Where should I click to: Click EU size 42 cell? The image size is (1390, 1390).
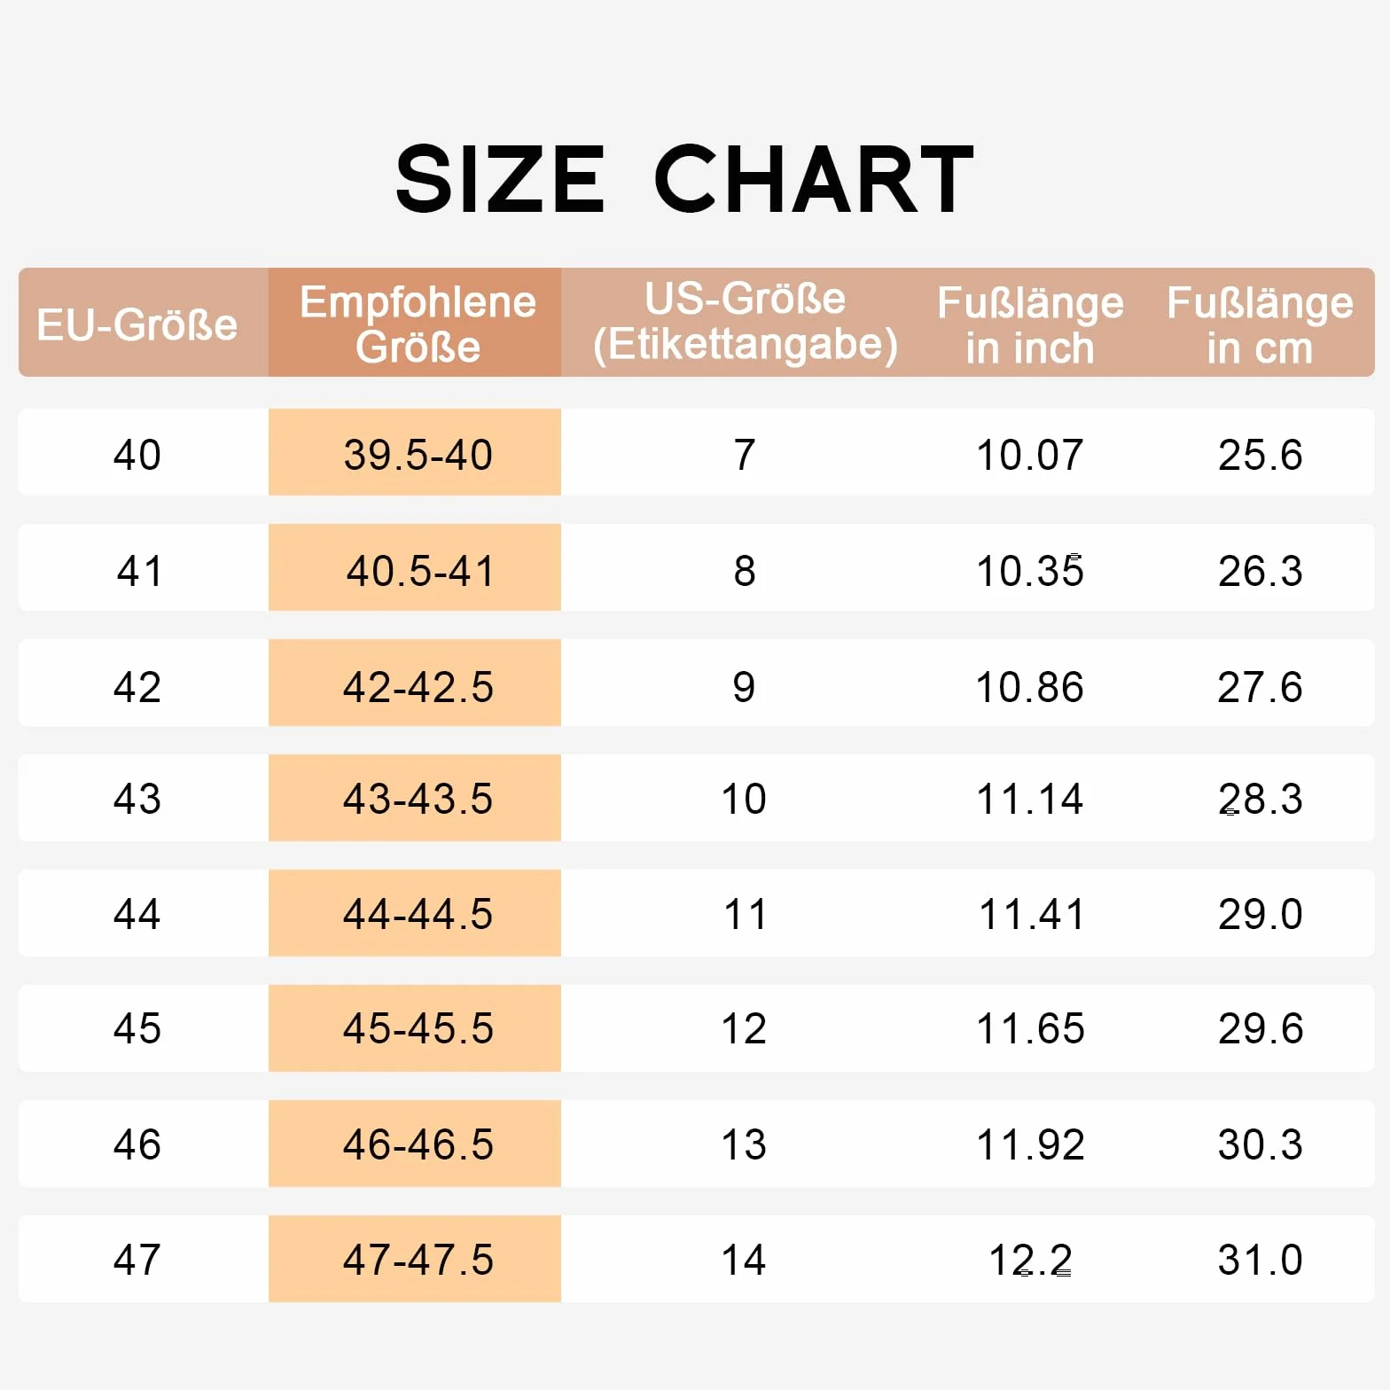pyautogui.click(x=137, y=683)
